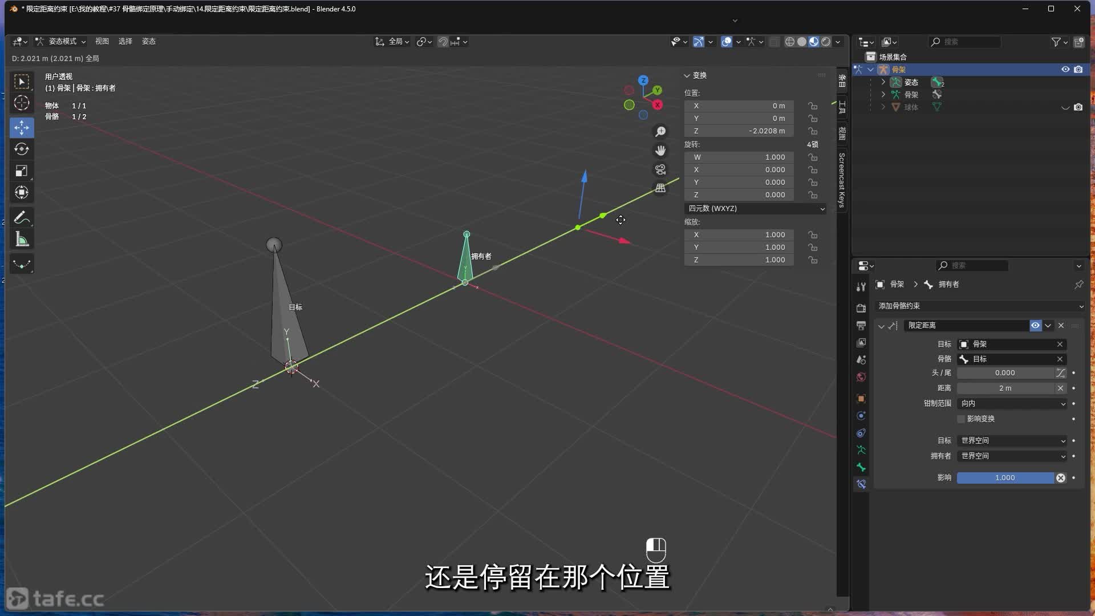This screenshot has height=616, width=1095.
Task: Click the 影响 1.000 influence slider
Action: (1005, 478)
